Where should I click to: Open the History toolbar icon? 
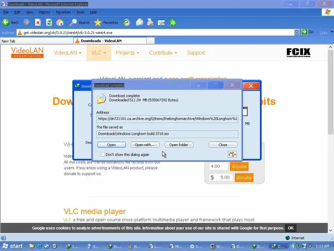tap(127, 23)
